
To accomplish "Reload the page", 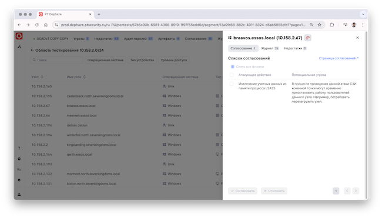I will tap(37, 25).
